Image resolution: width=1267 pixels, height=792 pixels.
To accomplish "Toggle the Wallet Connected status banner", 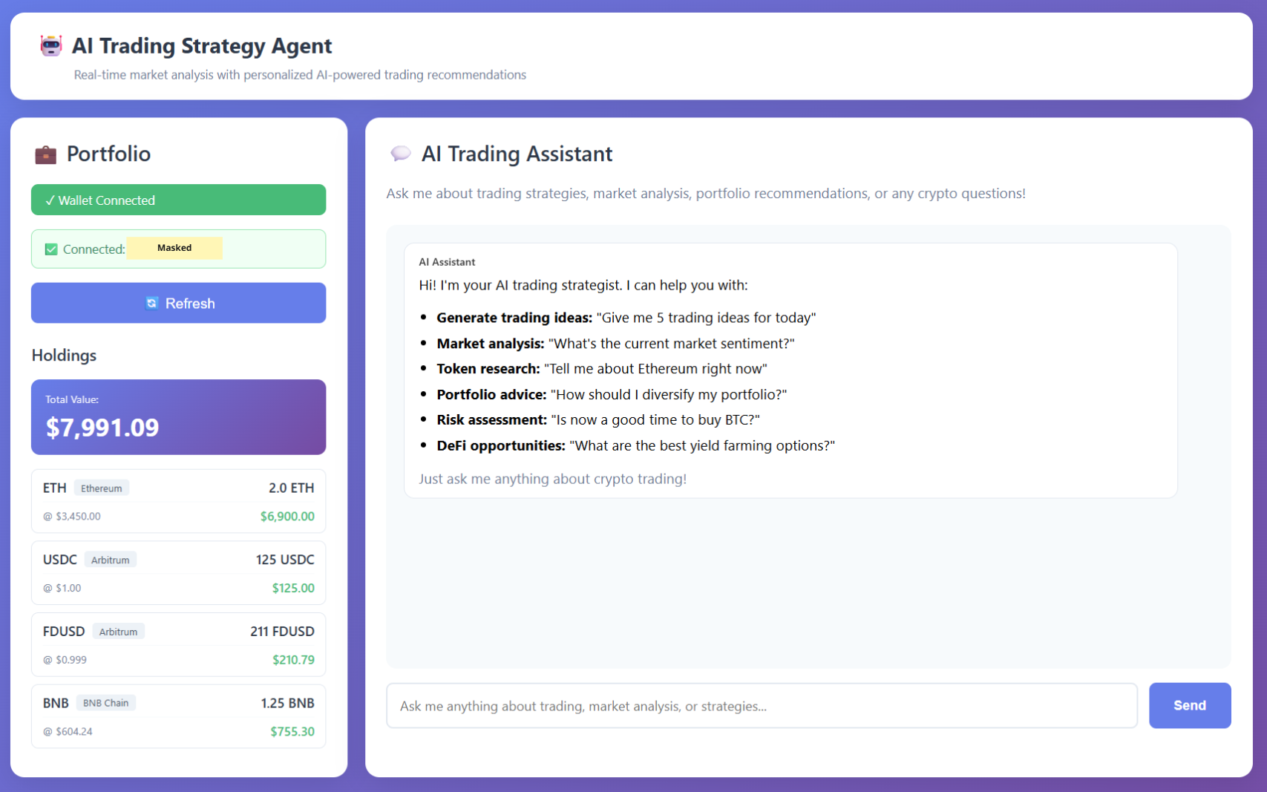I will tap(178, 200).
